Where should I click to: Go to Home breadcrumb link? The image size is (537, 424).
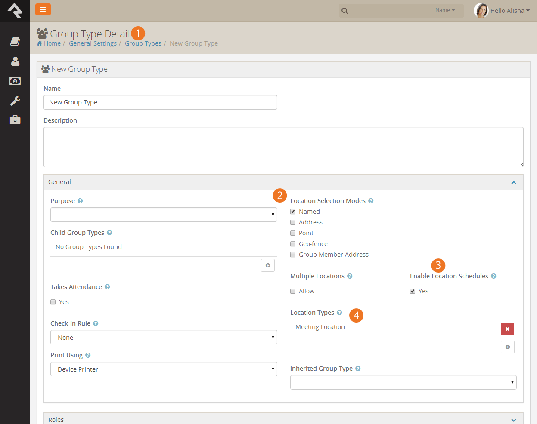coord(49,43)
